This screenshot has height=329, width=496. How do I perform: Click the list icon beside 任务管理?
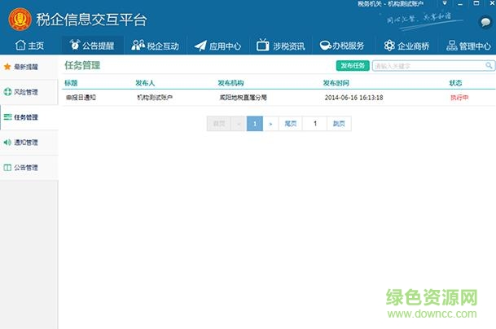point(7,117)
